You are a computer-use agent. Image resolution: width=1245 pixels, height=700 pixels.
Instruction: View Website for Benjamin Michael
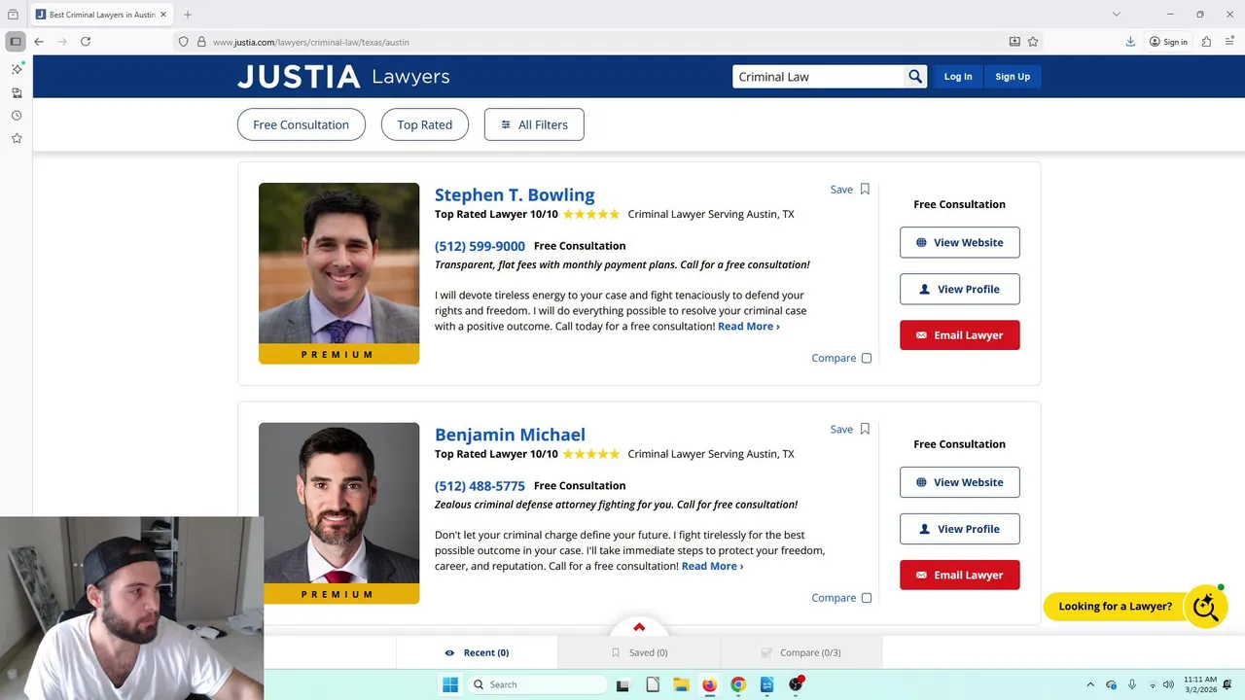959,482
